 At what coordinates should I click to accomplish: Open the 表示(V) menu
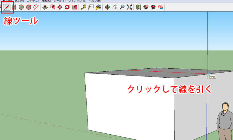19,1
